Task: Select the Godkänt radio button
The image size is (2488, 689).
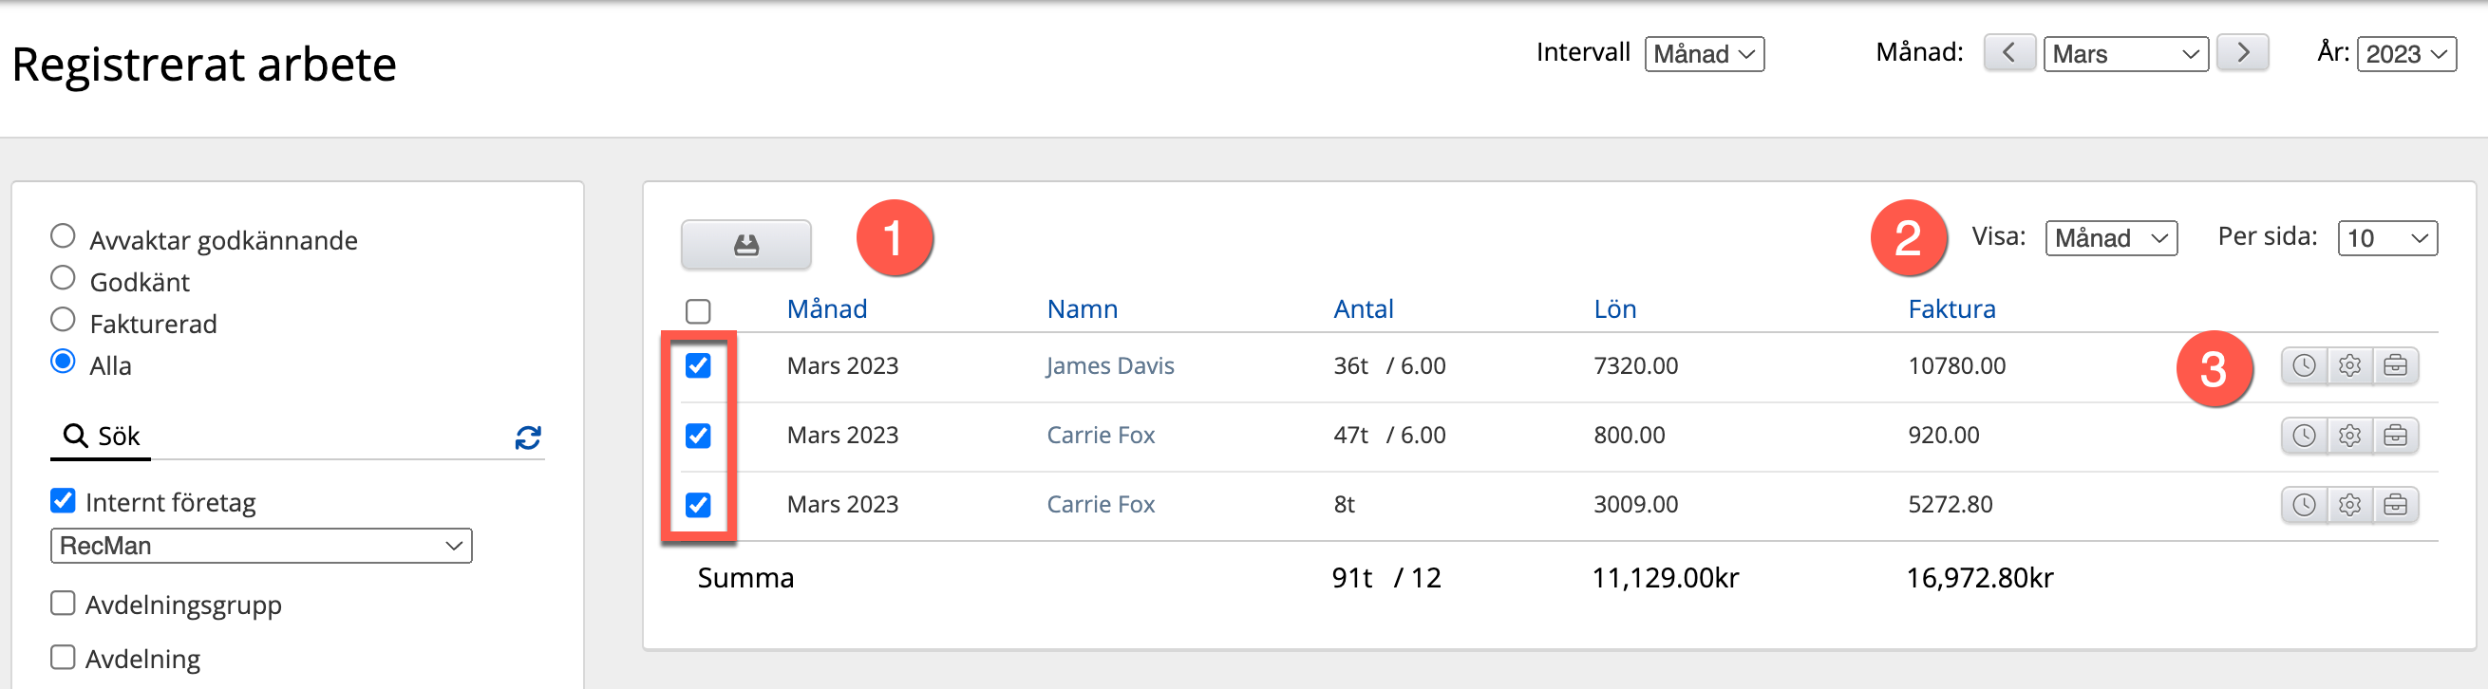Action: coord(63,279)
